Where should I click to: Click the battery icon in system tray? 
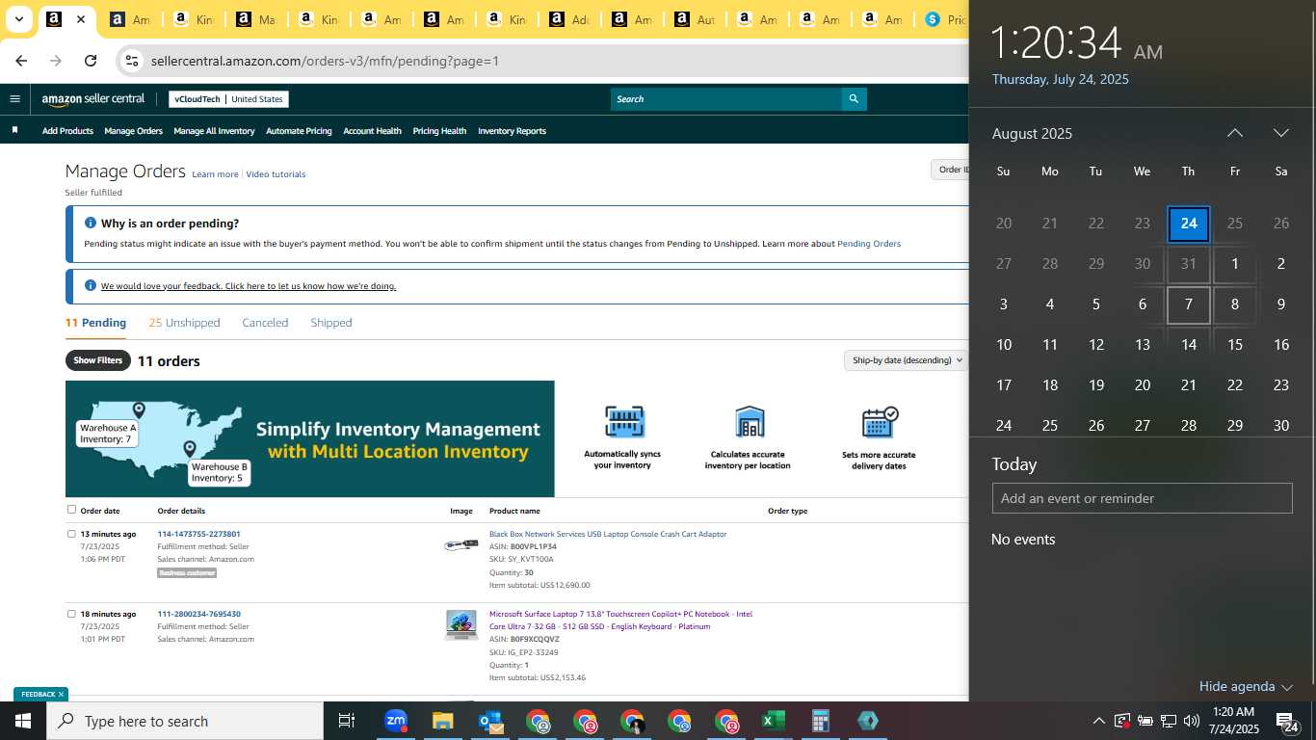[x=1145, y=721]
